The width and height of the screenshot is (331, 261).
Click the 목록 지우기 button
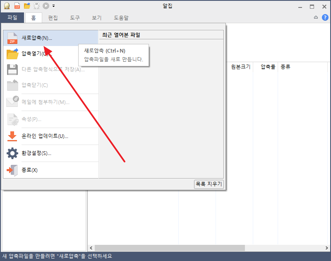point(209,184)
